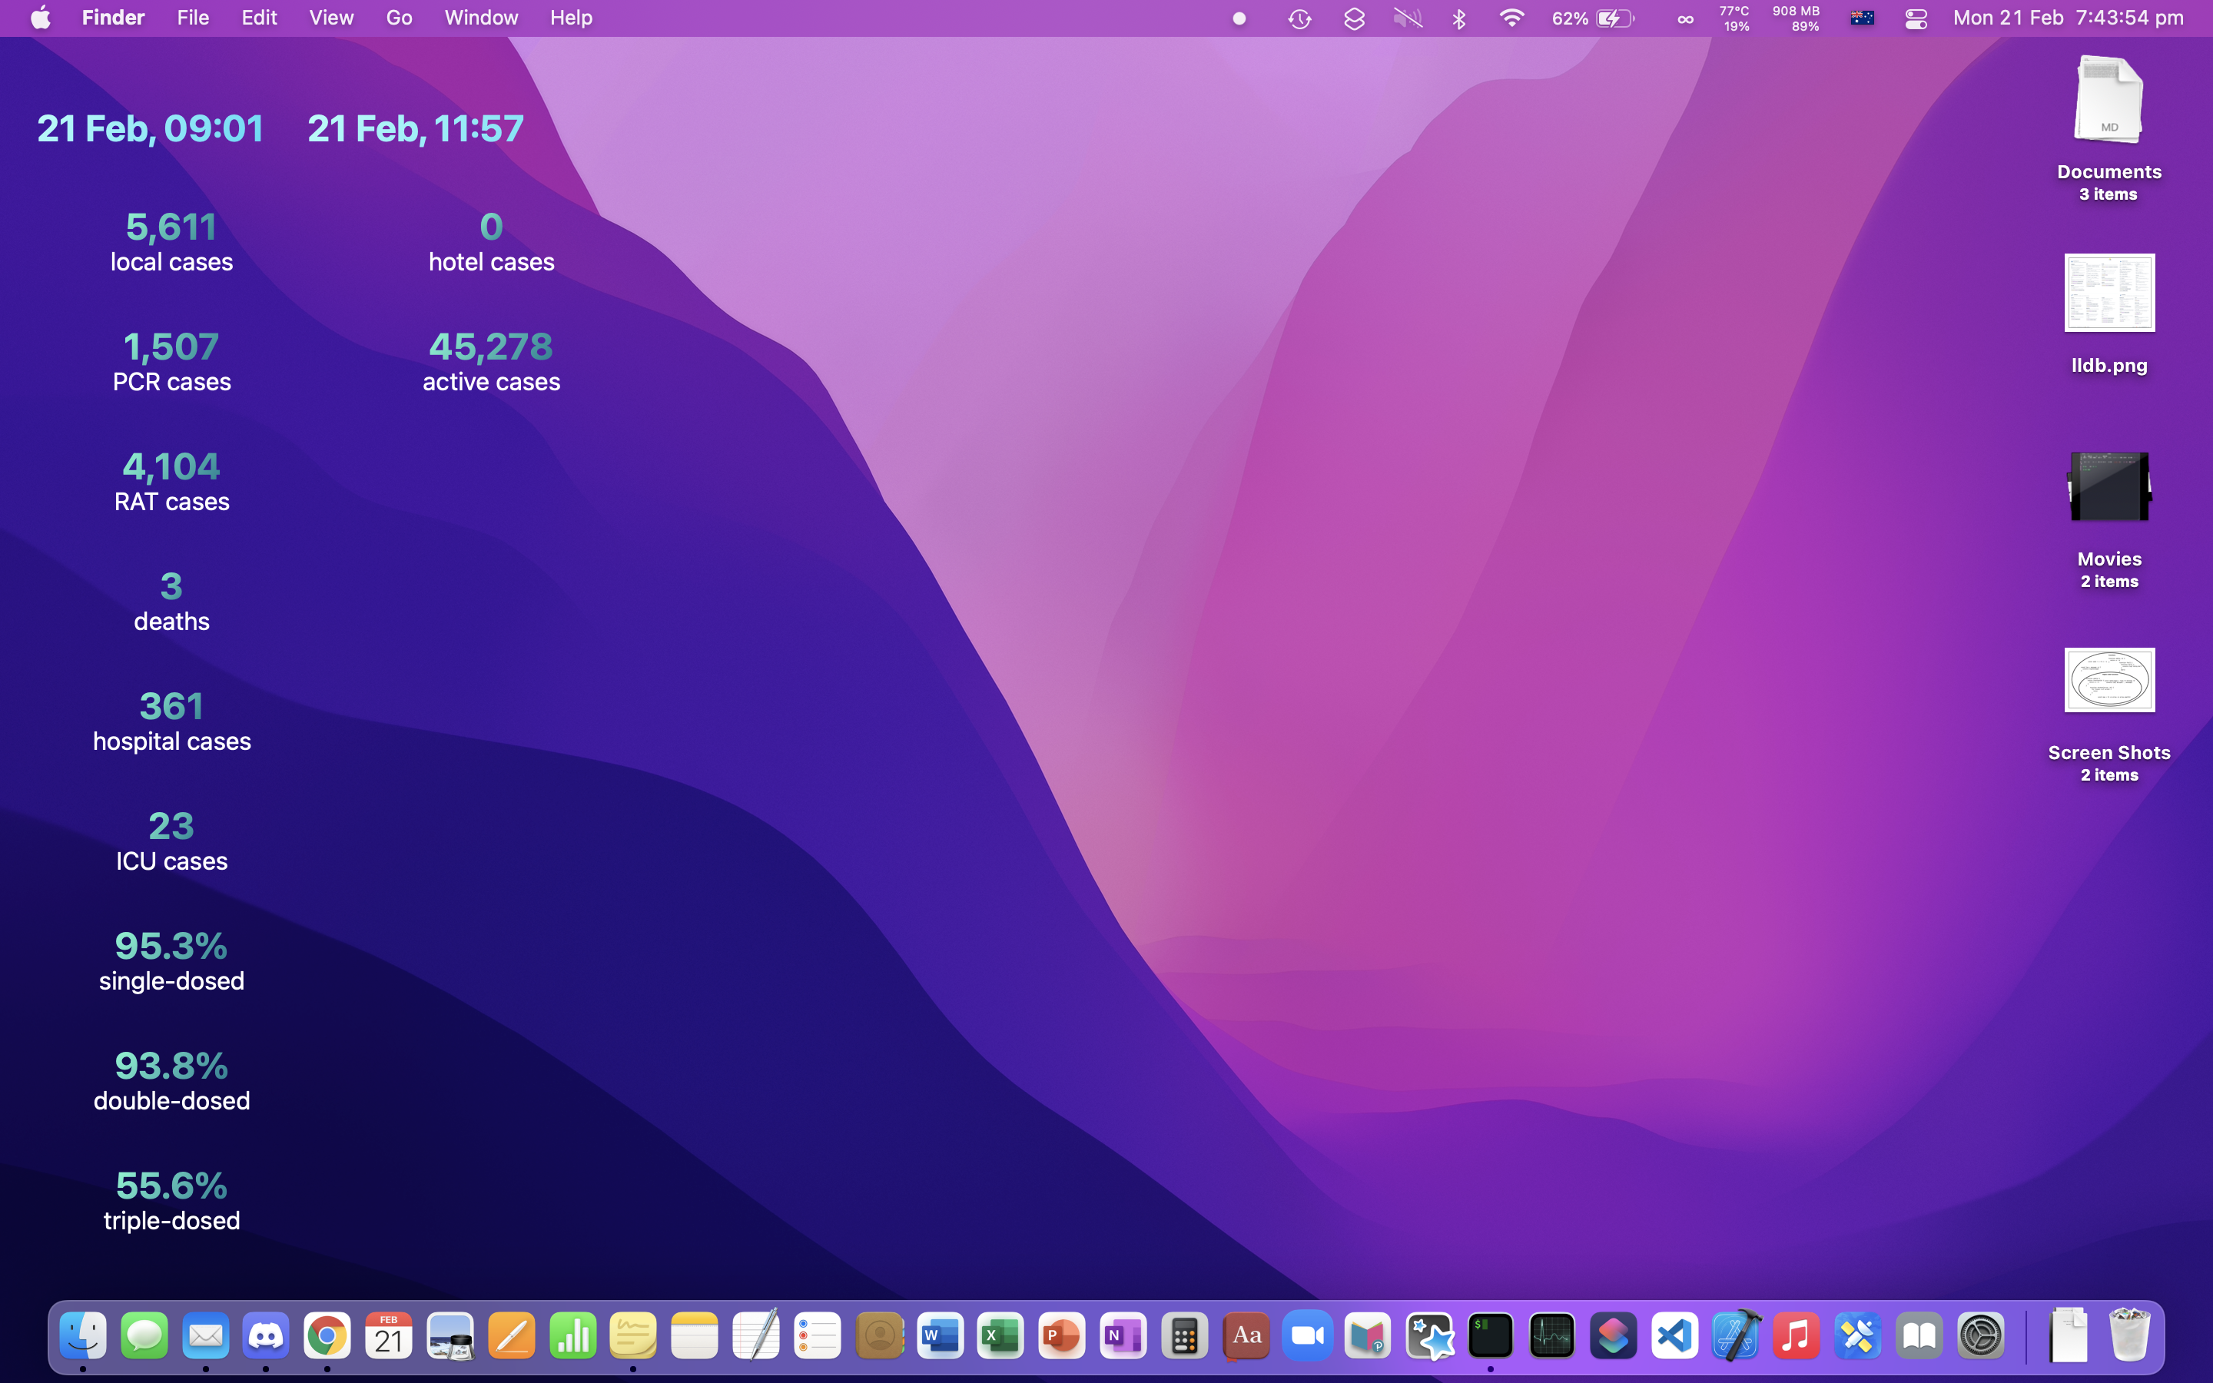Open Activity Monitor in the Dock
This screenshot has height=1383, width=2213.
click(1552, 1336)
